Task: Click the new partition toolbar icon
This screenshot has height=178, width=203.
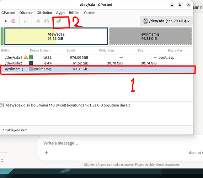Action: point(5,21)
